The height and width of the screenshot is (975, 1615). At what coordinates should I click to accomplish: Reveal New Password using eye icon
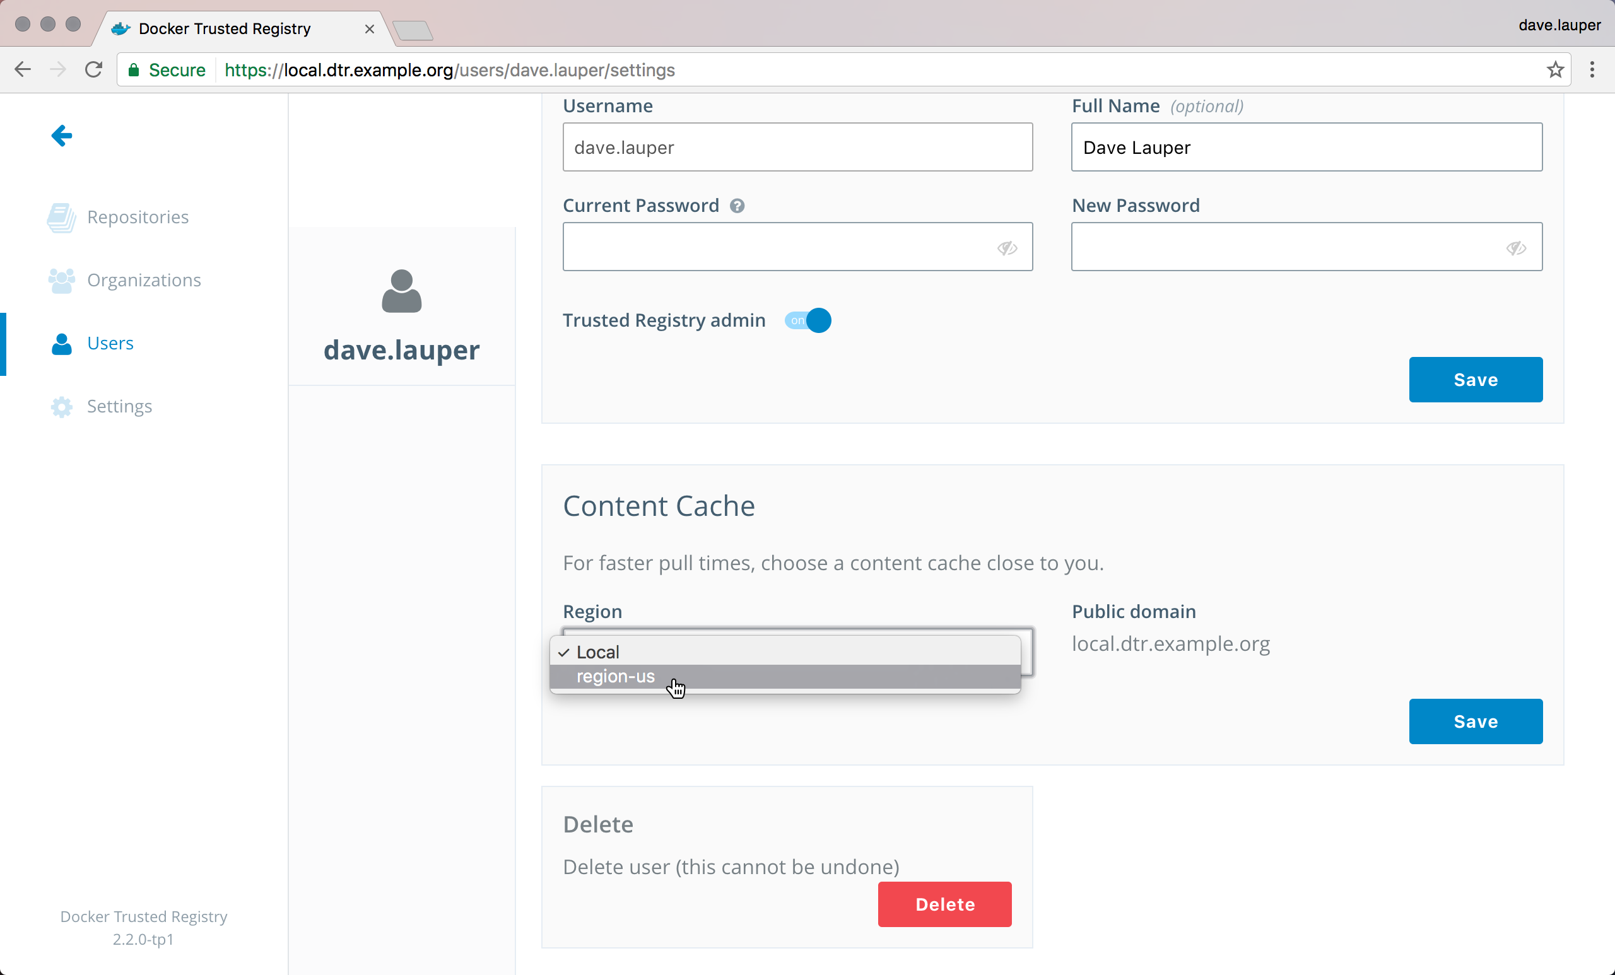pos(1516,248)
